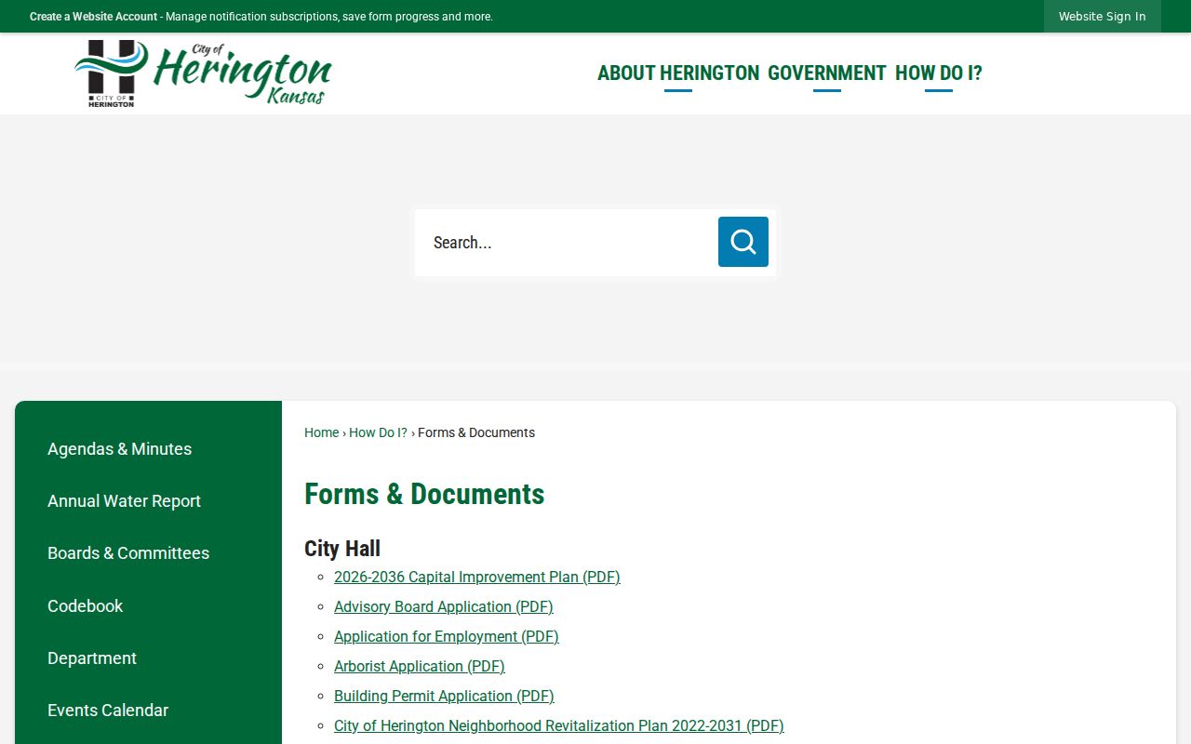Open the Government menu
This screenshot has height=744, width=1191.
(x=827, y=73)
